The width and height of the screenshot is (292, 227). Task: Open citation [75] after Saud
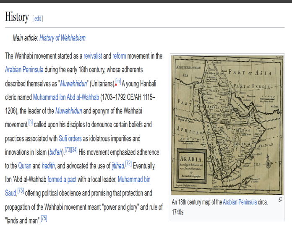21,191
